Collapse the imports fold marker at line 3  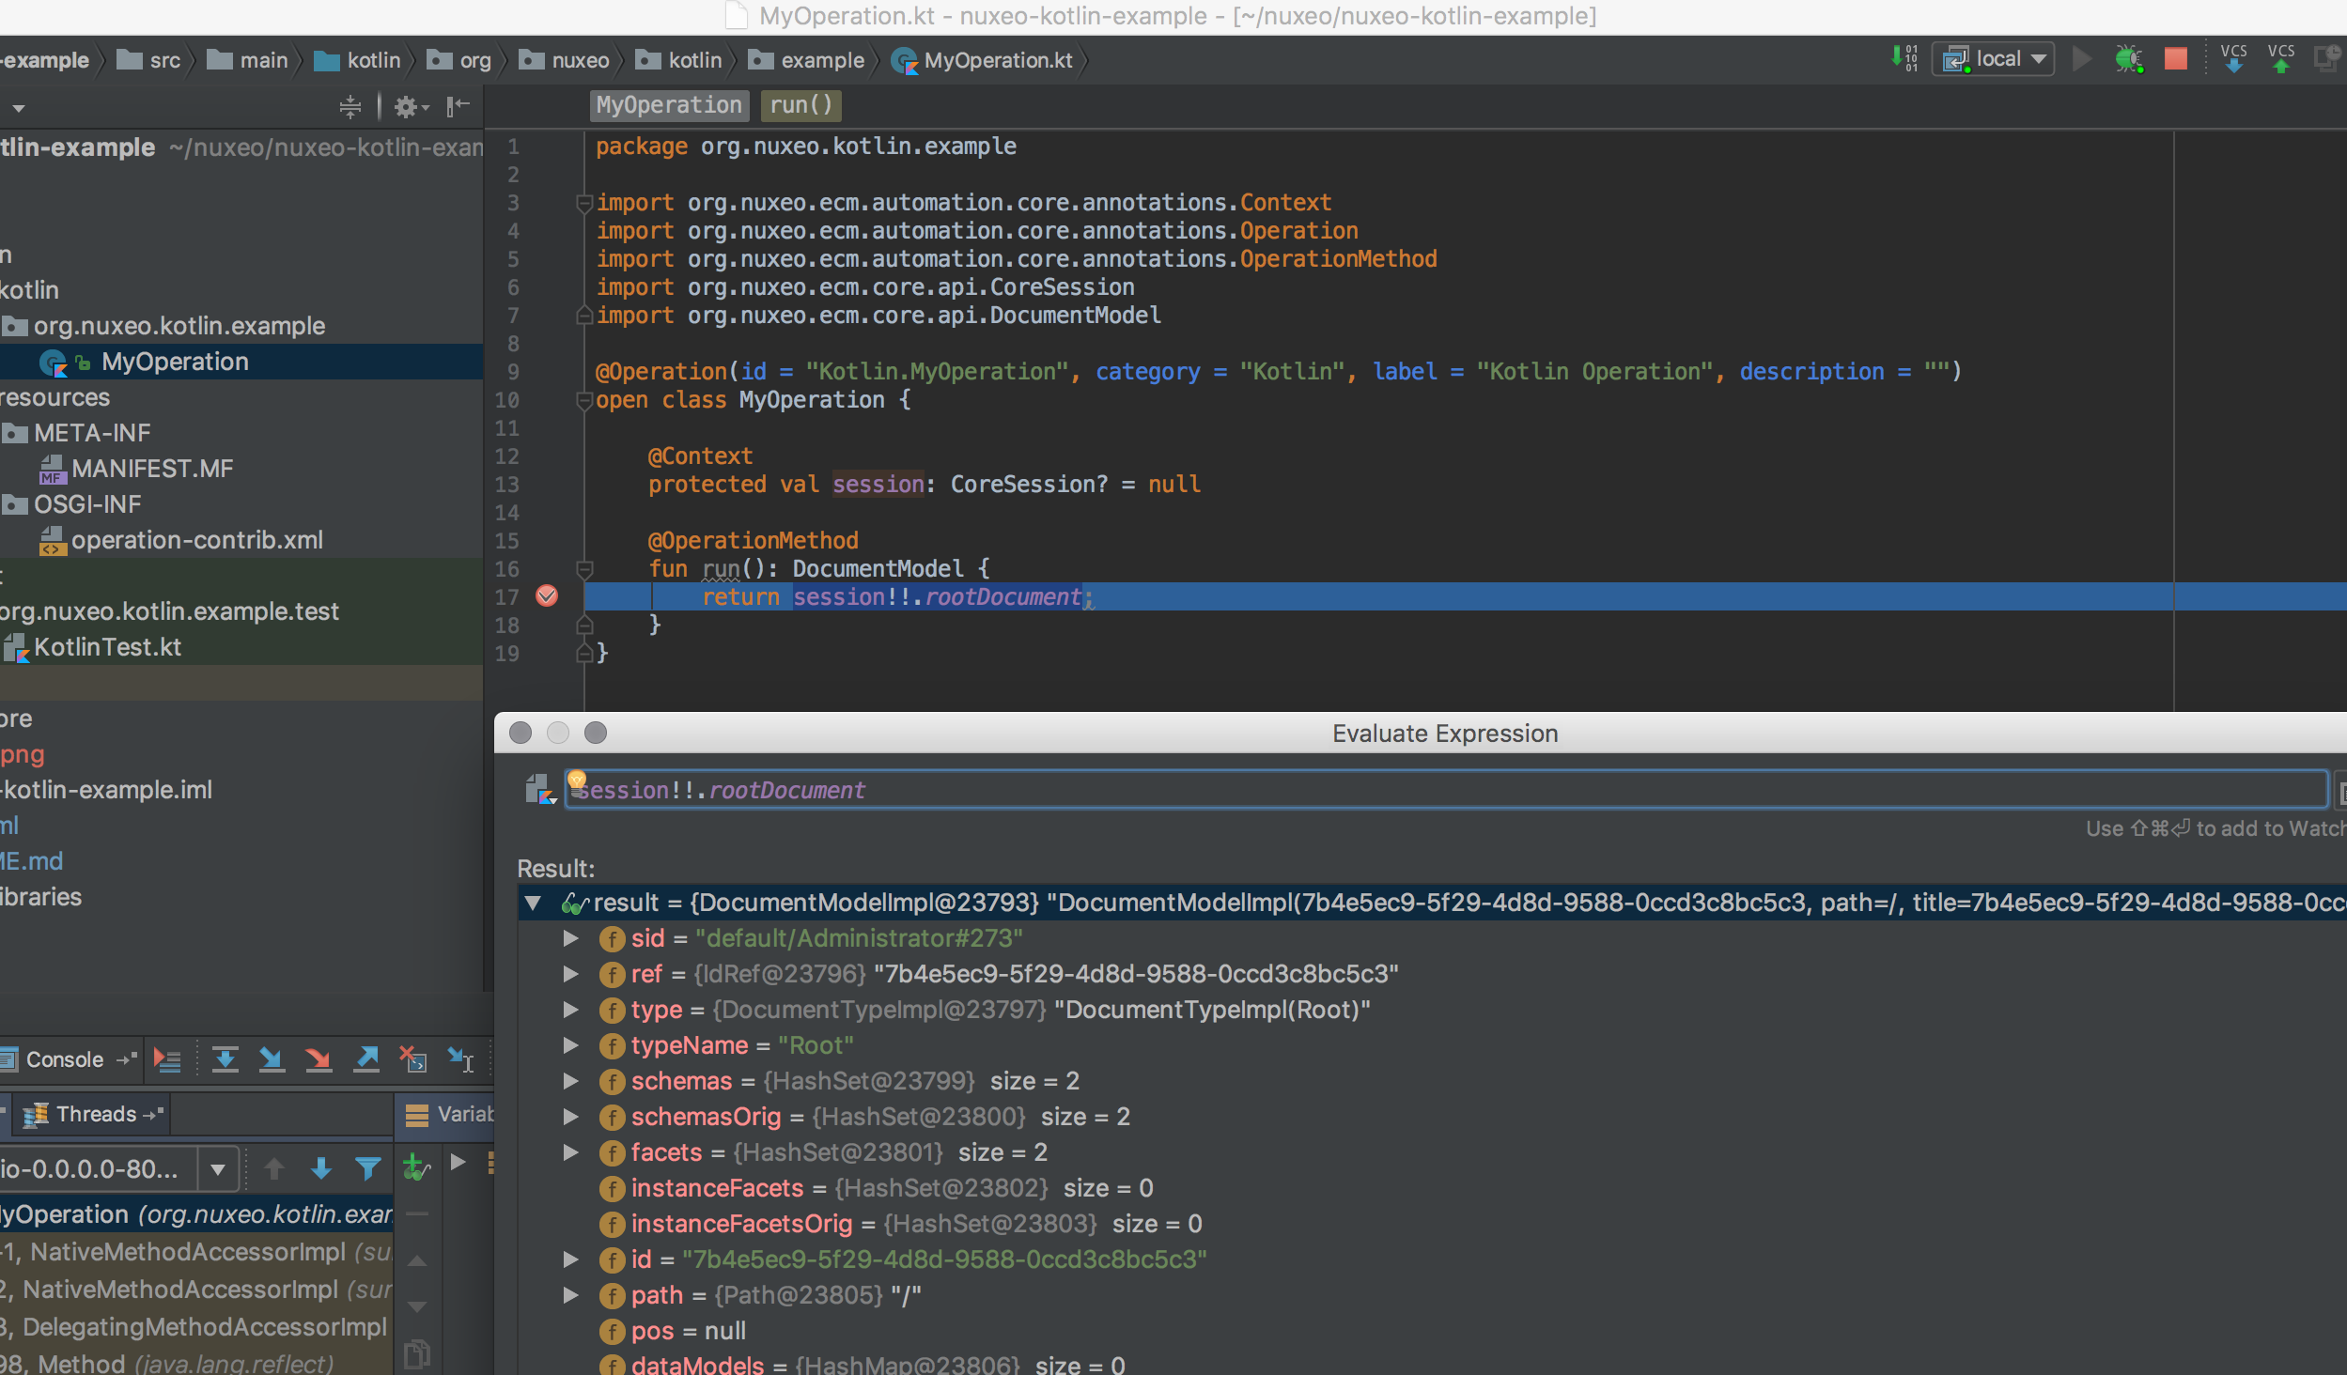583,203
